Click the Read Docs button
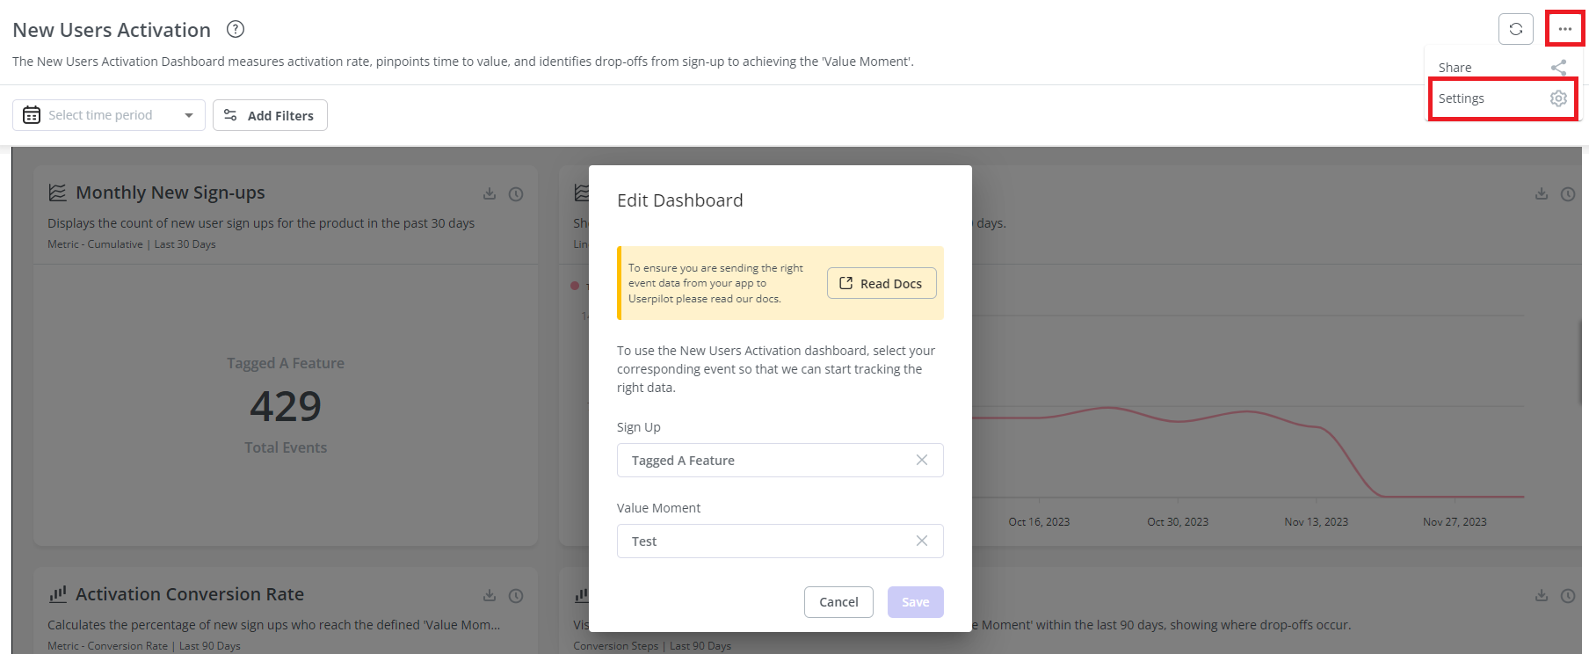 click(x=882, y=283)
